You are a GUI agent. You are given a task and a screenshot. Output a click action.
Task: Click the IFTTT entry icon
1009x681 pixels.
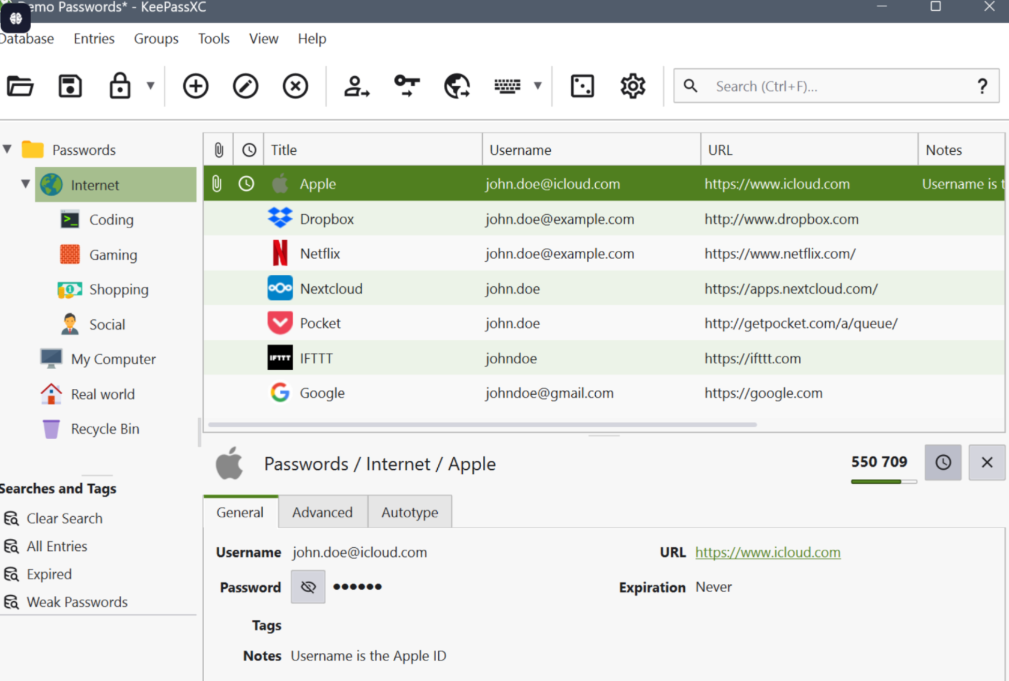pos(280,358)
